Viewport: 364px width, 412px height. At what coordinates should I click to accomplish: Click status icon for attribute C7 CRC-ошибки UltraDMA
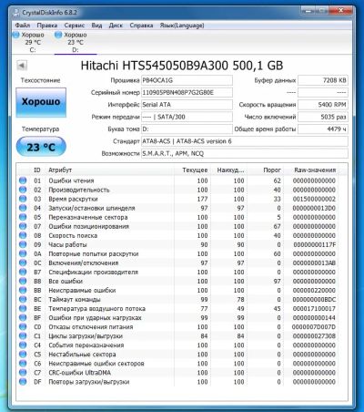[23, 373]
